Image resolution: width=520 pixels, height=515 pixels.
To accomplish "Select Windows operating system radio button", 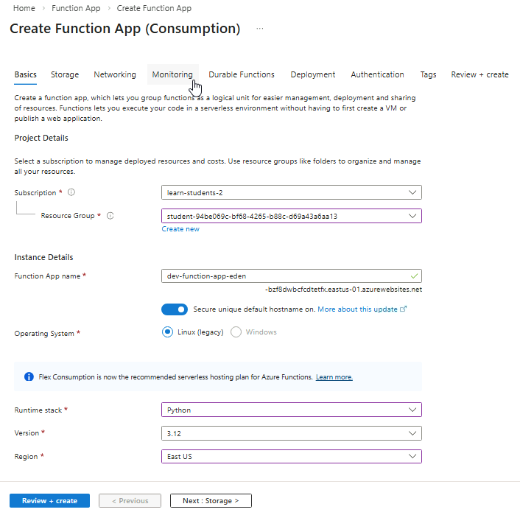I will 236,332.
